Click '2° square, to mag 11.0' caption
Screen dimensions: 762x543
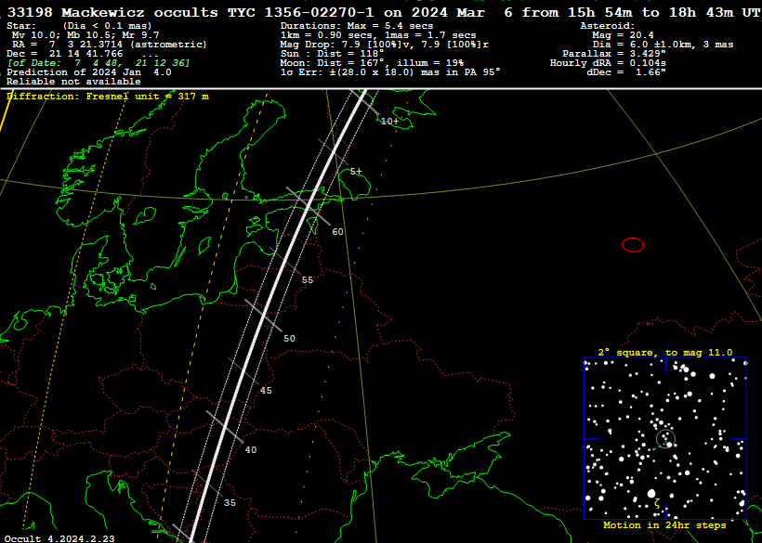coord(665,353)
